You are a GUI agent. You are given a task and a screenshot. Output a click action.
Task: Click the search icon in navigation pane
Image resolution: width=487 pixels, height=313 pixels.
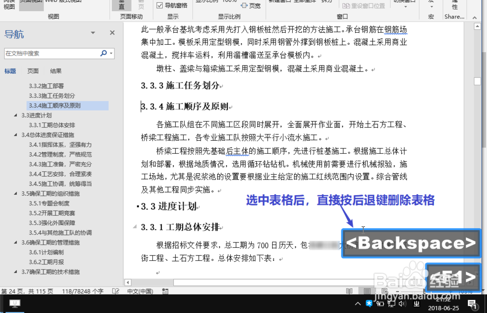(103, 54)
